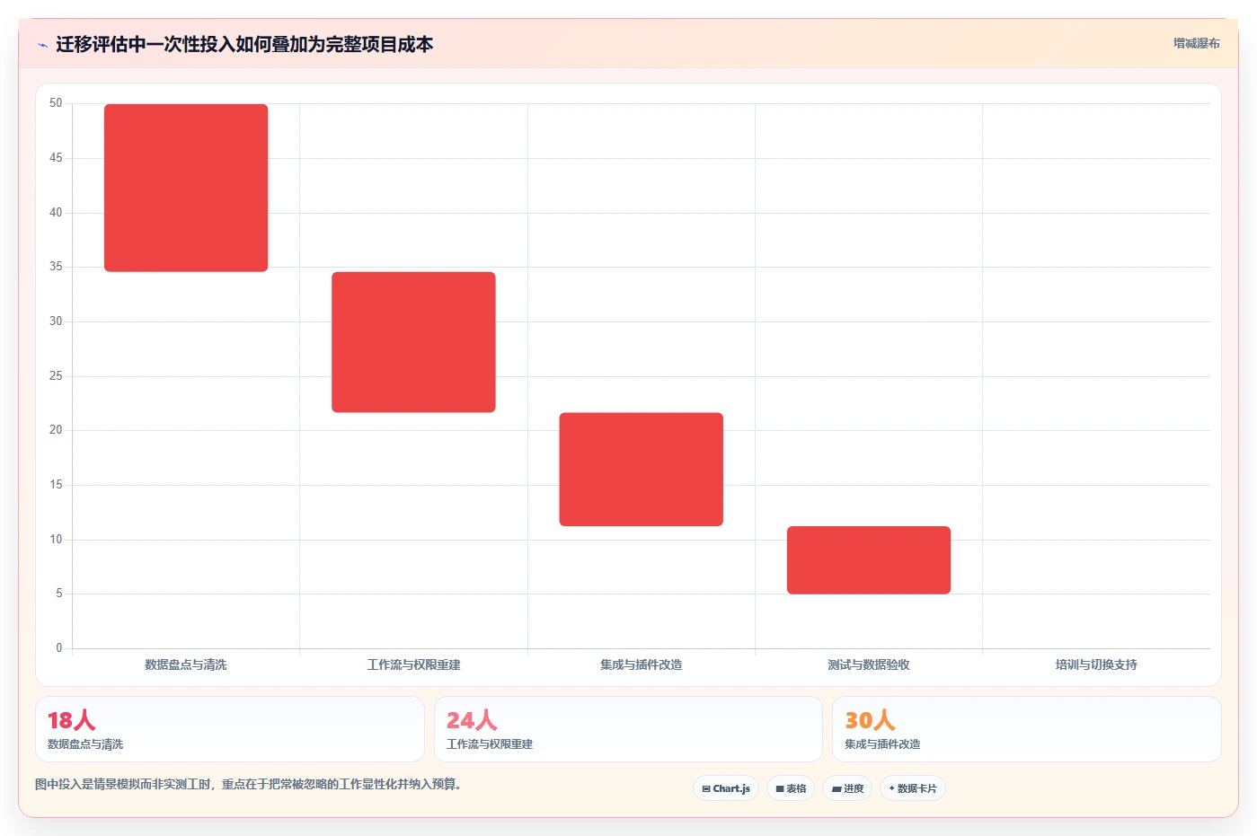Click the 增减瀑布 label in the header

click(1196, 43)
